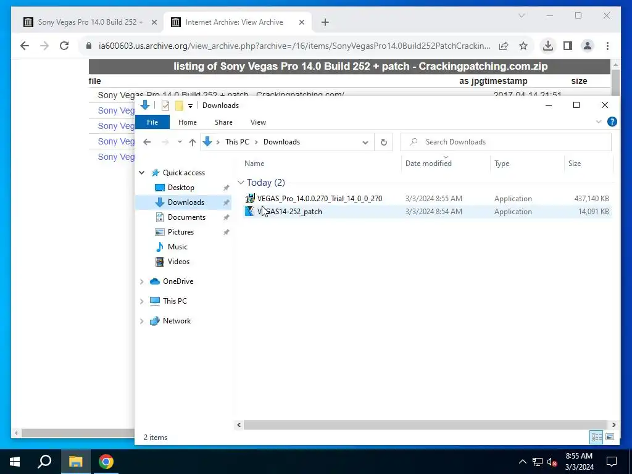Switch to Large icons view layout icon
The width and height of the screenshot is (632, 474).
[x=610, y=438]
